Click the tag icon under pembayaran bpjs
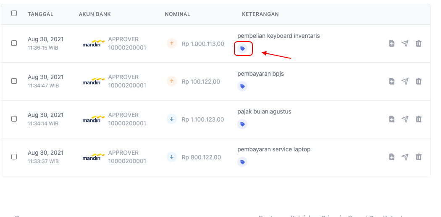The height and width of the screenshot is (217, 441). coord(242,87)
